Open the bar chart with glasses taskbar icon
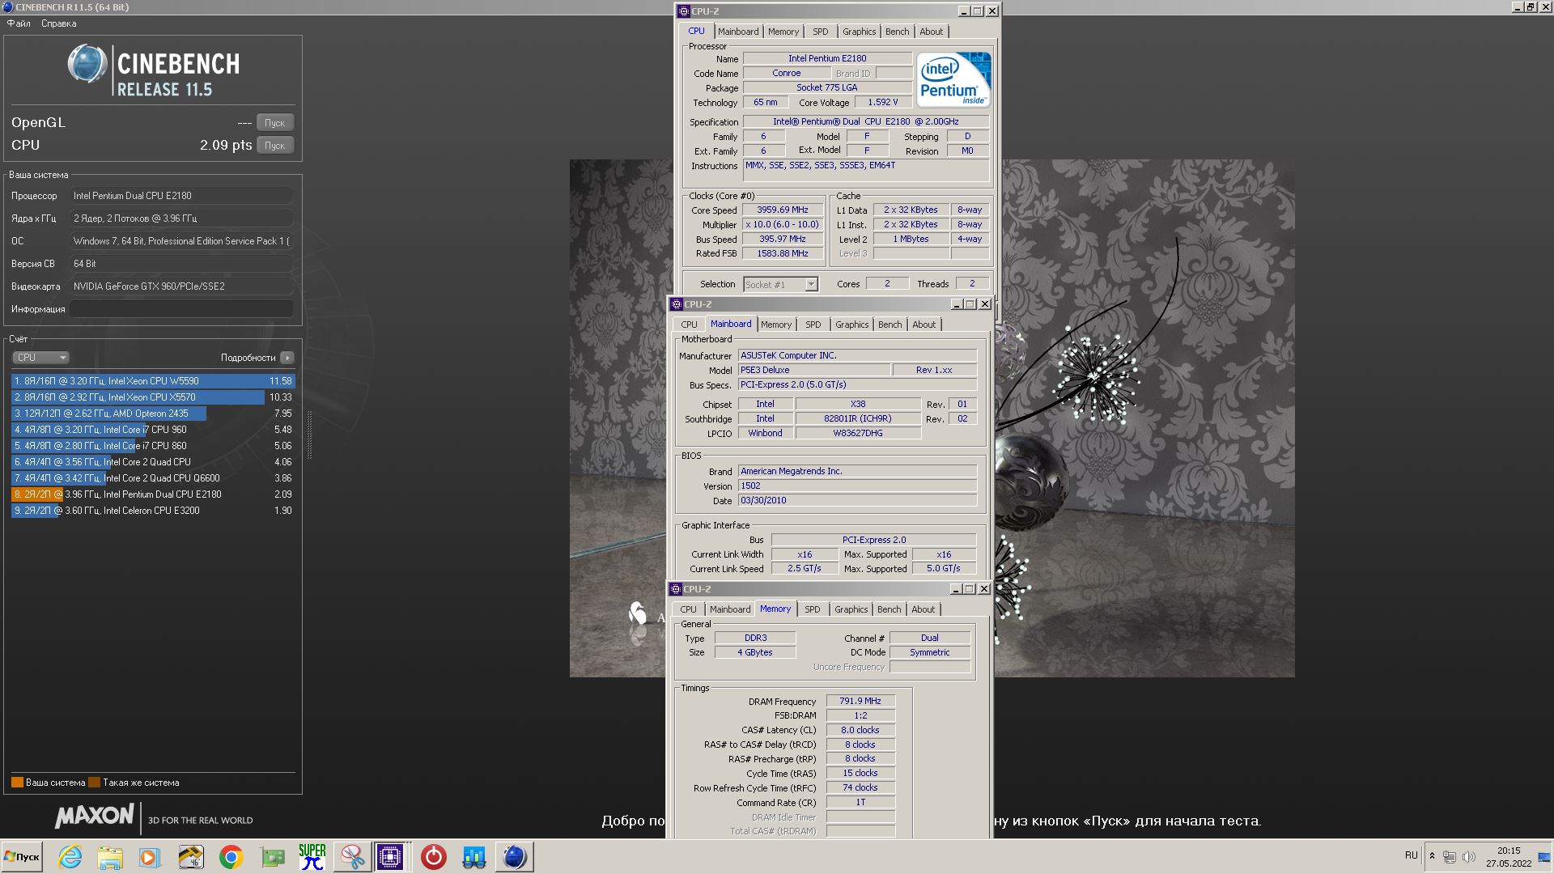1554x874 pixels. pos(474,857)
